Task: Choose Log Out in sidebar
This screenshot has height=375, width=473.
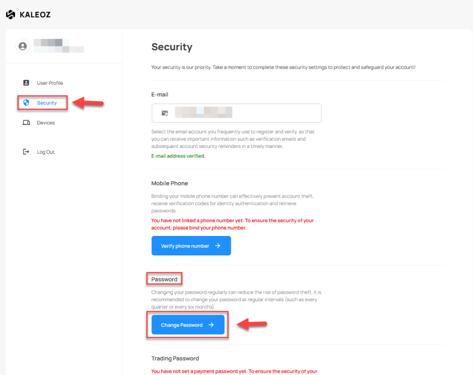Action: pos(46,152)
